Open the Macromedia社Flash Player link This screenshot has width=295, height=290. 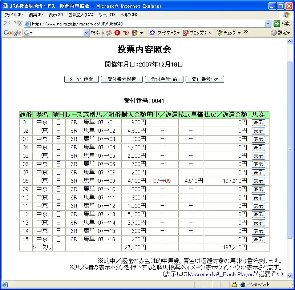tap(221, 274)
